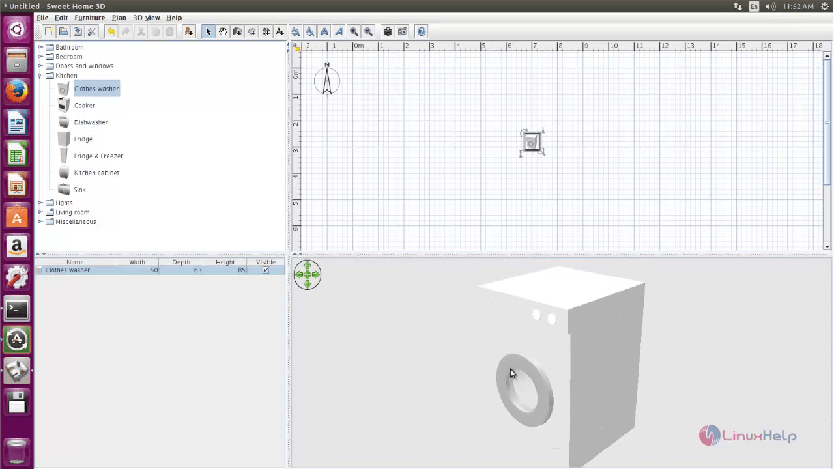
Task: Open the File menu
Action: tap(42, 18)
